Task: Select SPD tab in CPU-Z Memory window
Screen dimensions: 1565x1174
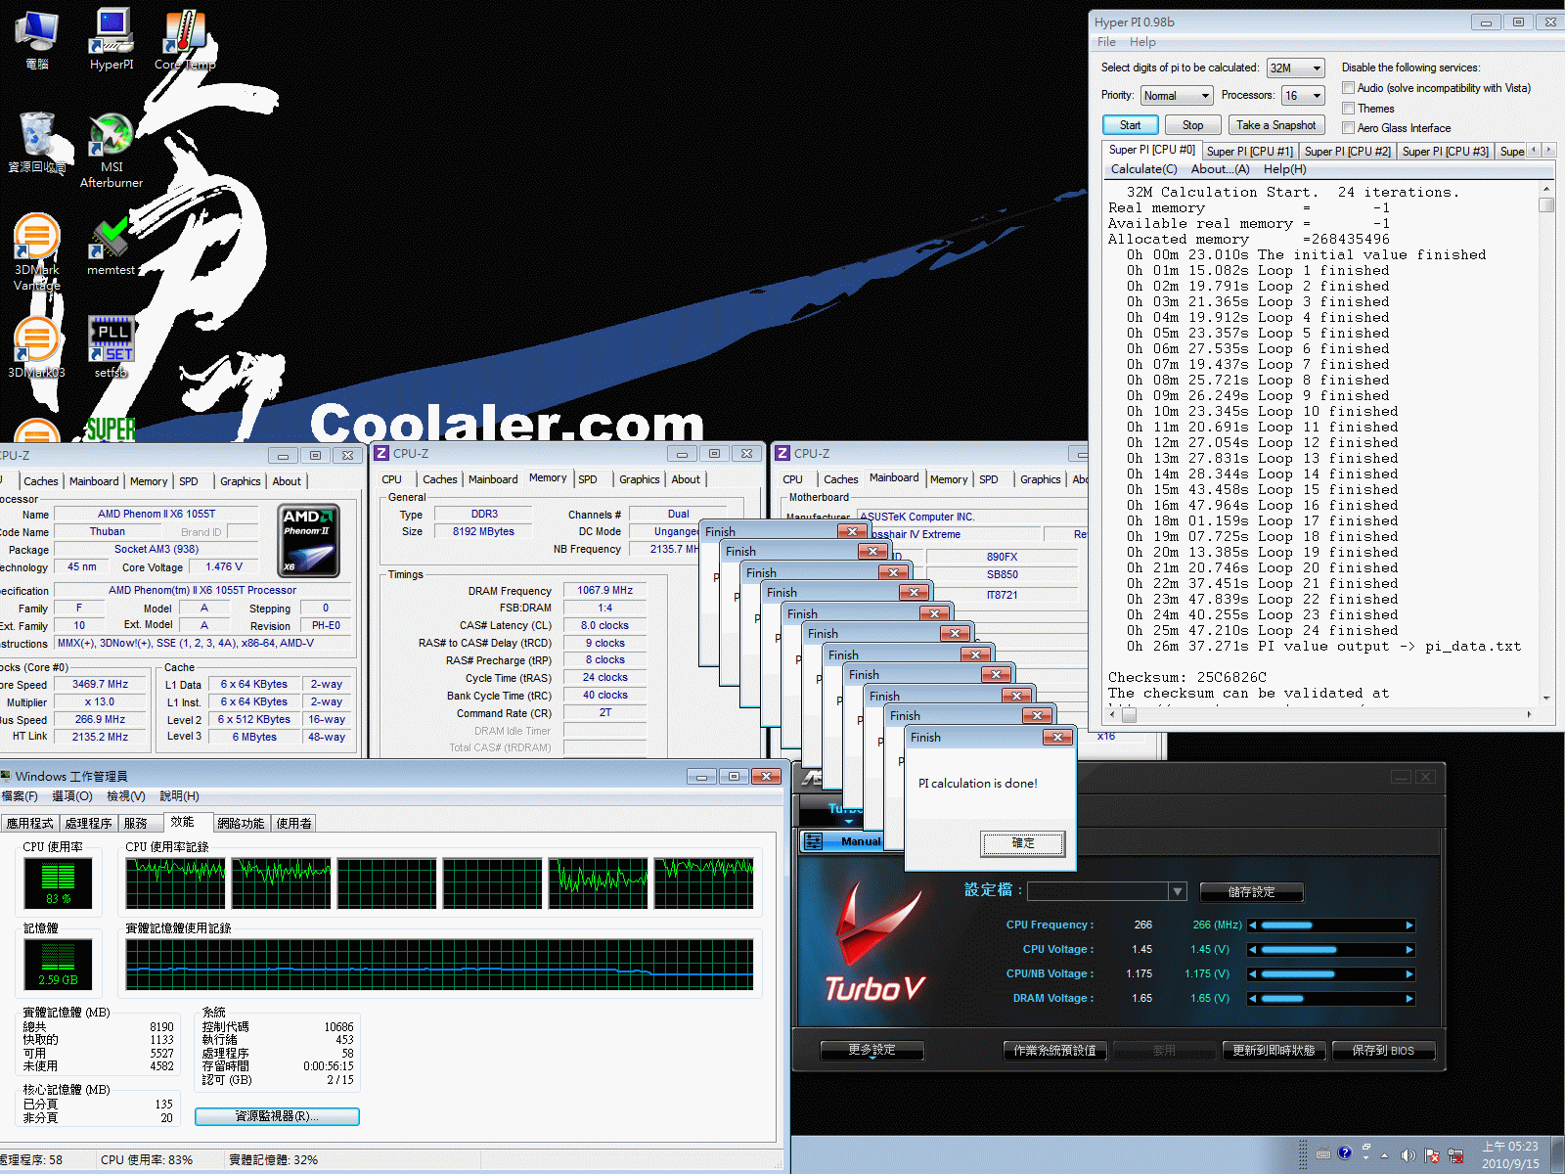Action: point(588,479)
